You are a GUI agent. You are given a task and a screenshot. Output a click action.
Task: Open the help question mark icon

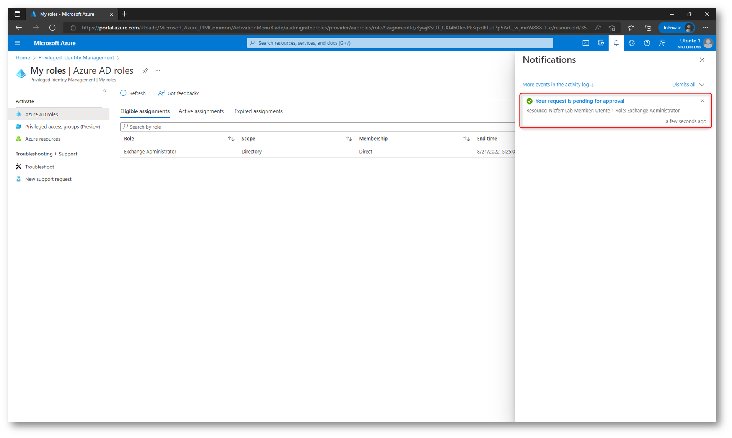647,43
